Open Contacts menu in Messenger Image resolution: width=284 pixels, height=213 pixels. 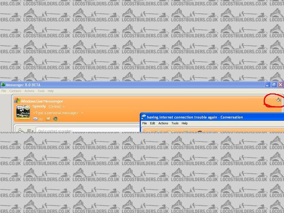[x=15, y=91]
